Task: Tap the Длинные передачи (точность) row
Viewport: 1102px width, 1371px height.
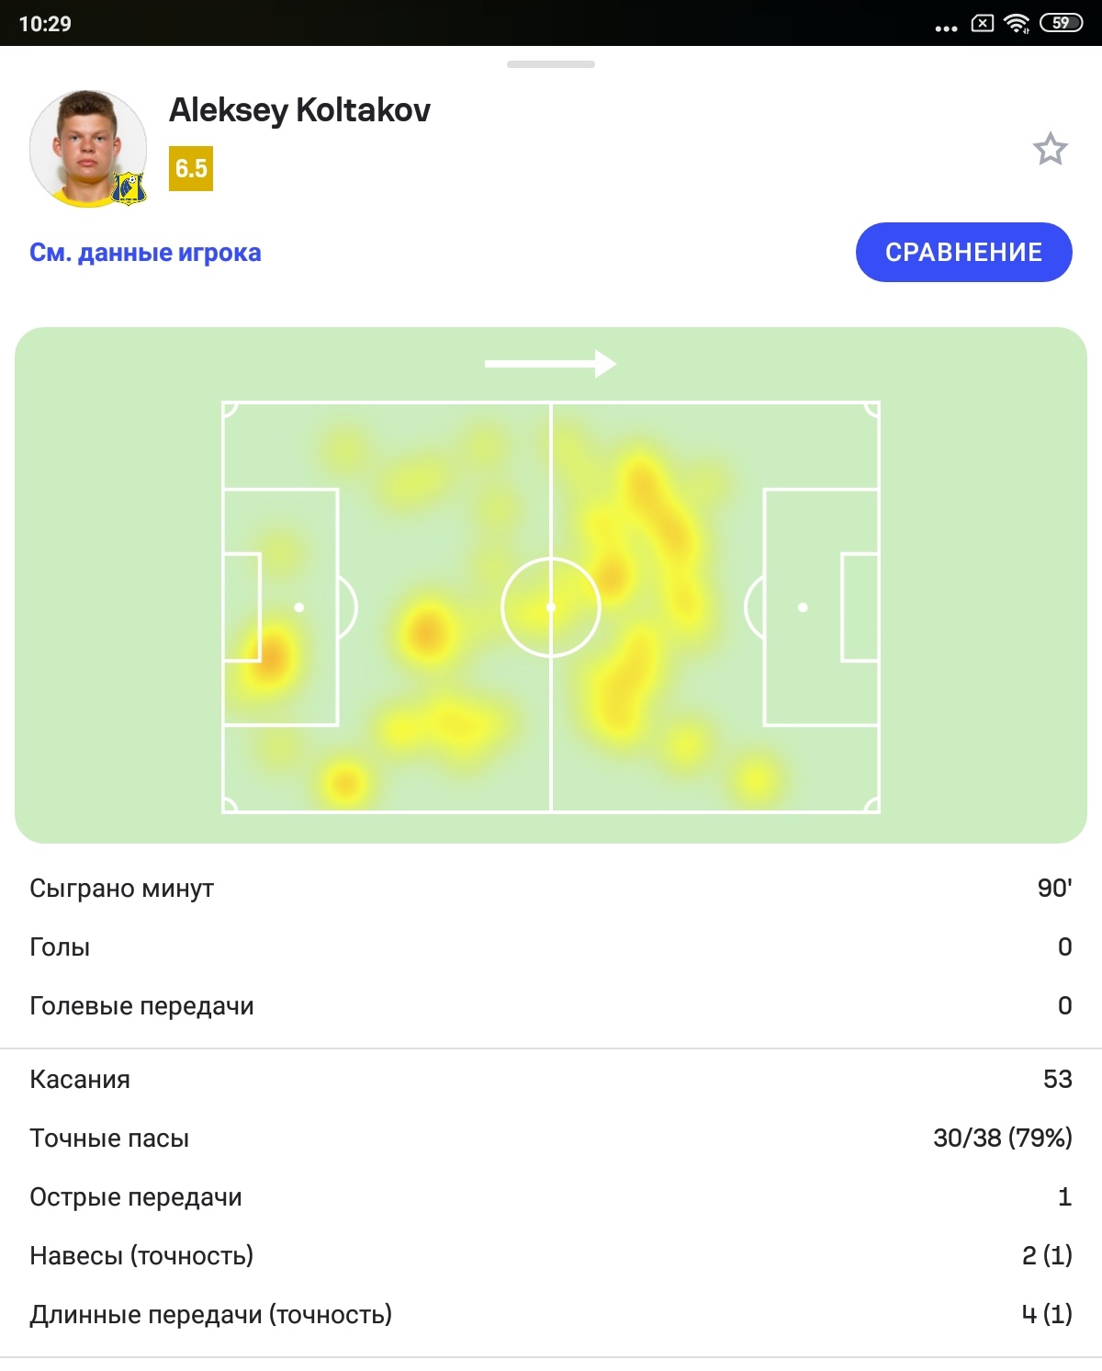Action: pyautogui.click(x=551, y=1314)
